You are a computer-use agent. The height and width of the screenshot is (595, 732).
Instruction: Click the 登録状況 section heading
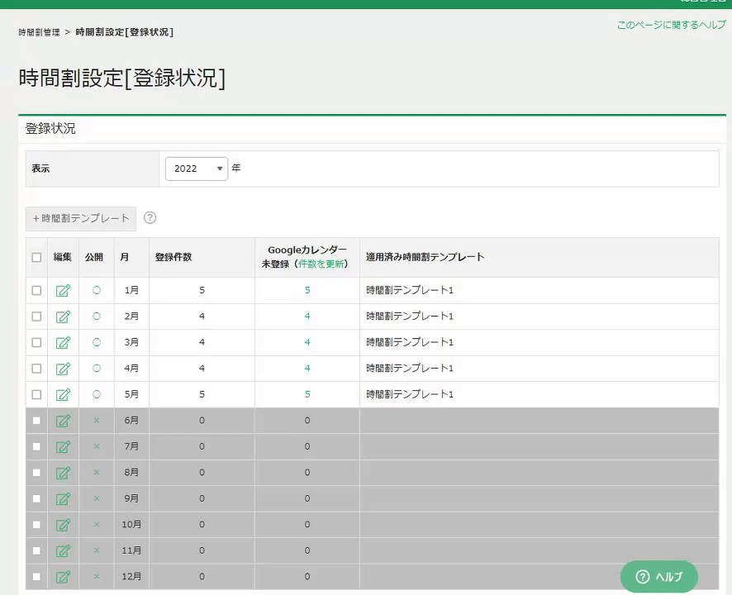click(50, 128)
